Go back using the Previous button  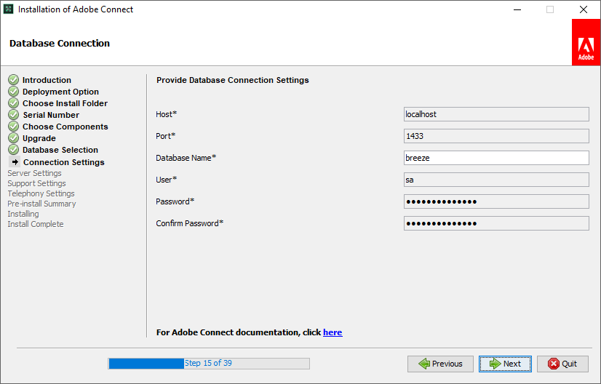(440, 364)
